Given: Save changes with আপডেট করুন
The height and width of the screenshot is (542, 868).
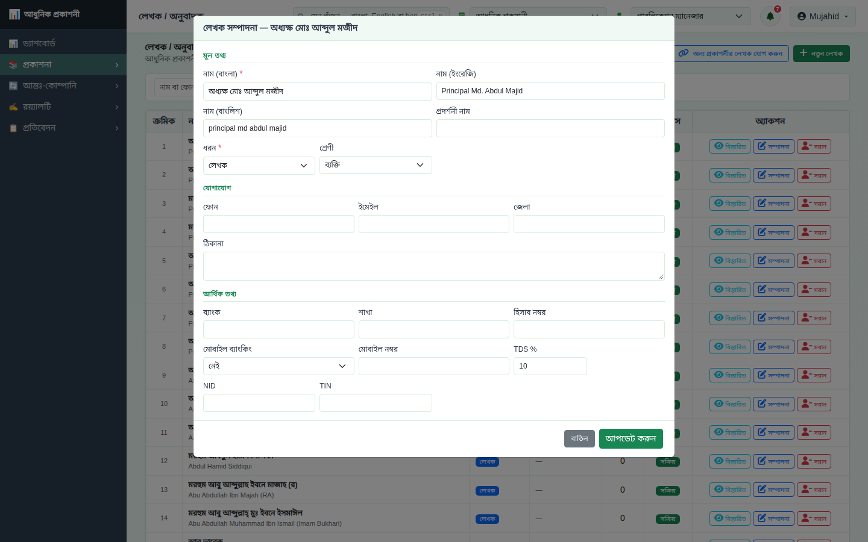Looking at the screenshot, I should 631,438.
